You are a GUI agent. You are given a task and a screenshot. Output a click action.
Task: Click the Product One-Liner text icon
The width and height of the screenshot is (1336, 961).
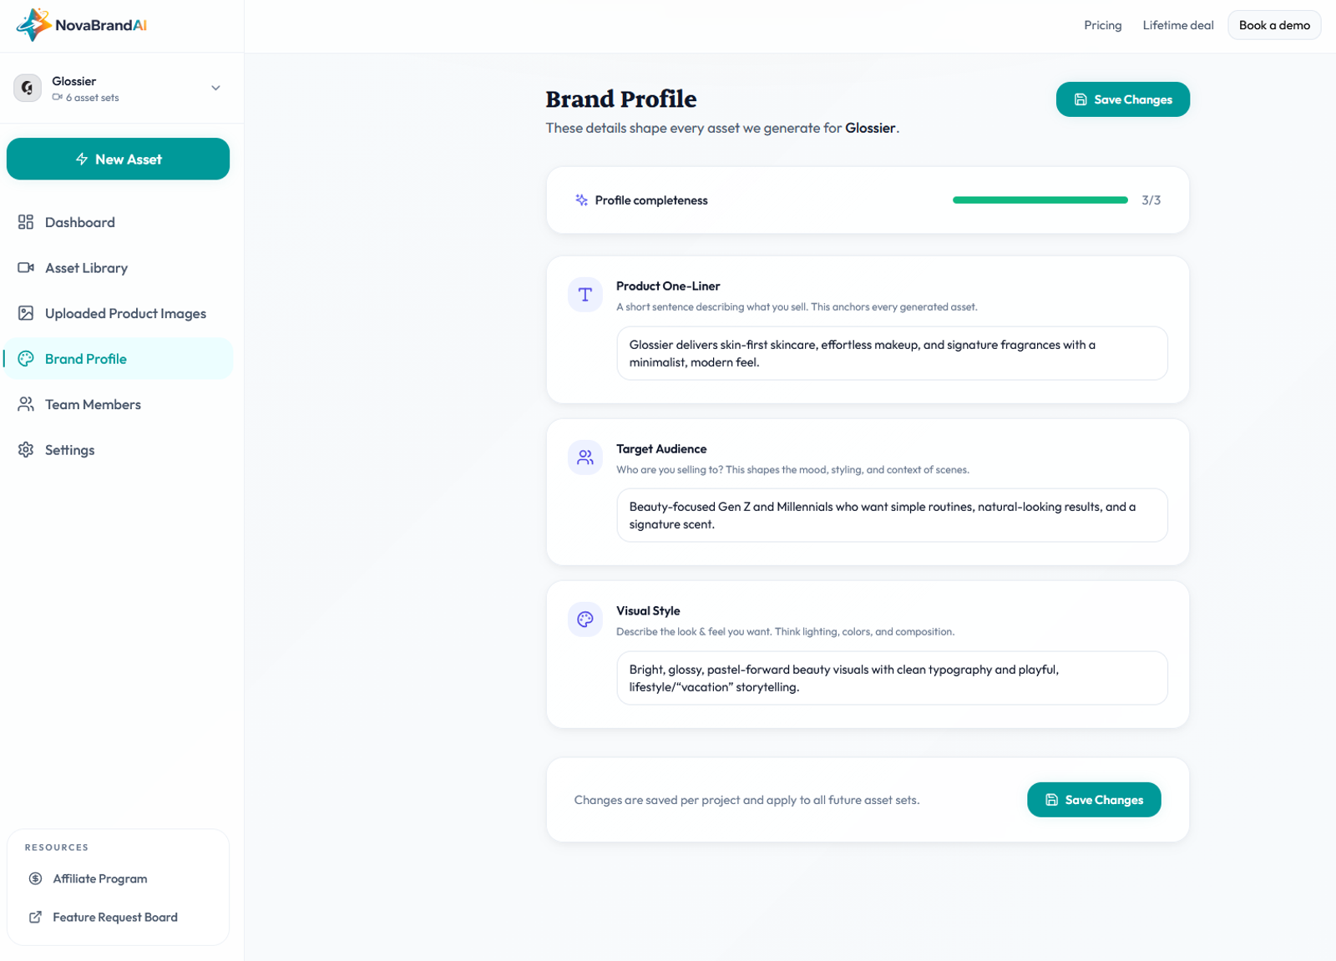click(584, 295)
